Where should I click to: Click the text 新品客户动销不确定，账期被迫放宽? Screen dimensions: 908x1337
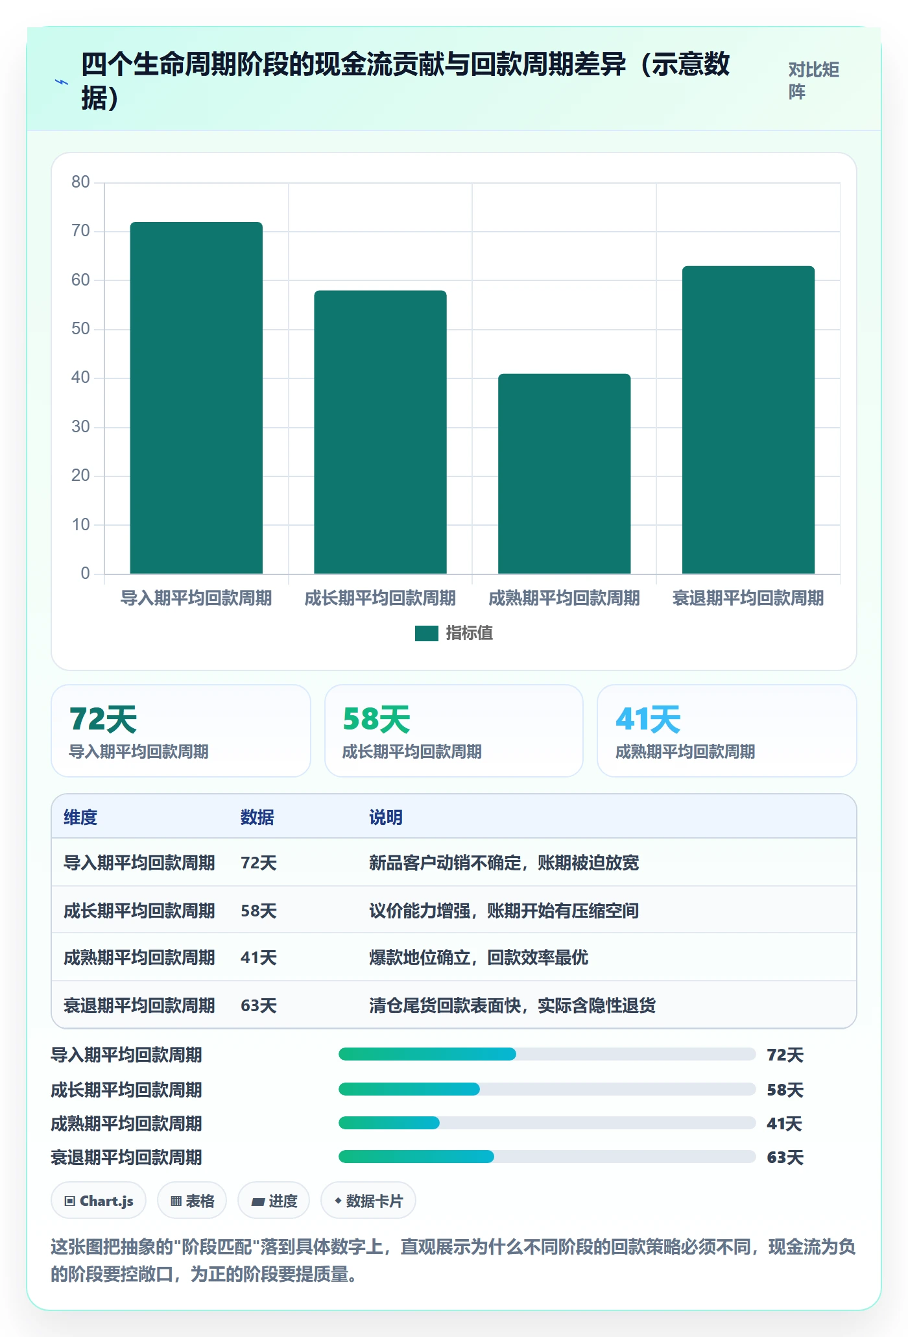click(504, 863)
